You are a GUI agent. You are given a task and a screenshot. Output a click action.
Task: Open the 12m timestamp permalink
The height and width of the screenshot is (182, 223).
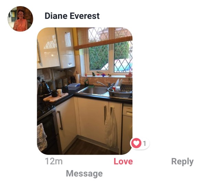coord(54,161)
